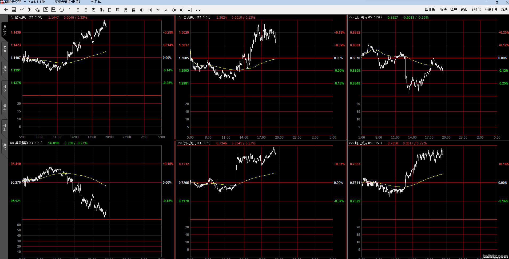Image resolution: width=509 pixels, height=259 pixels.
Task: Restore down the application window
Action: pos(497,2)
